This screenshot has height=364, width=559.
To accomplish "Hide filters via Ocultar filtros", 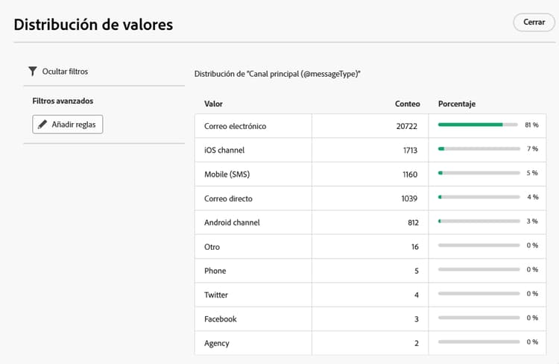I will click(x=65, y=72).
